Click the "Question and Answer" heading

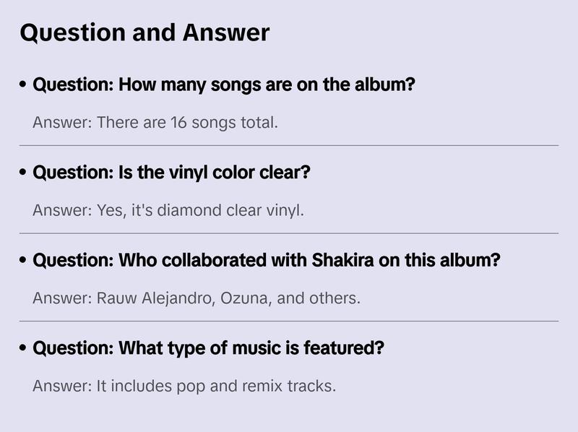pos(144,33)
